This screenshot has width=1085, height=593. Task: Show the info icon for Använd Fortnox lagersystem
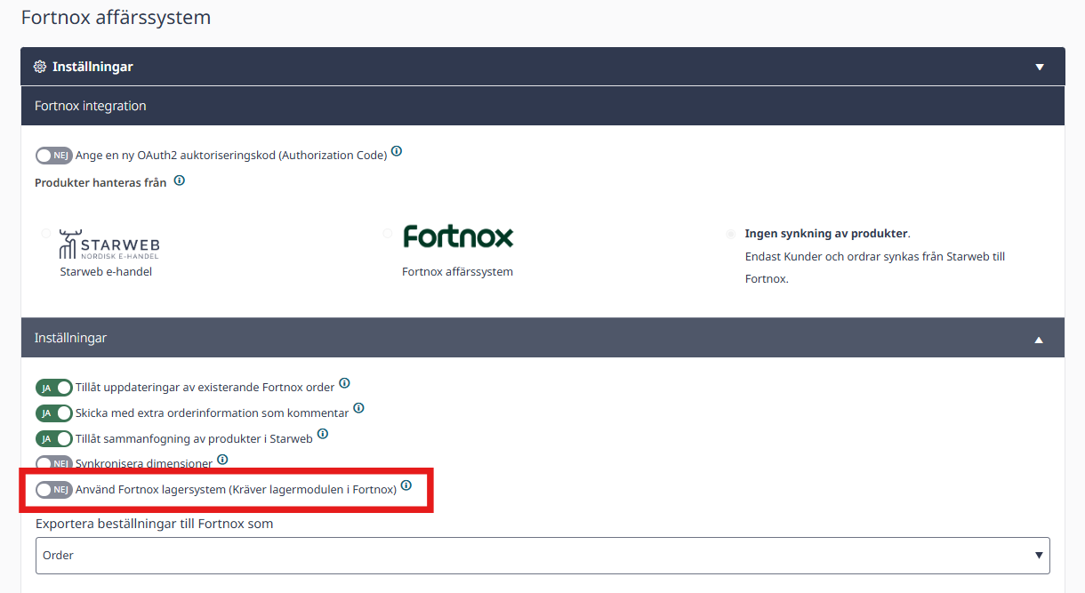406,485
